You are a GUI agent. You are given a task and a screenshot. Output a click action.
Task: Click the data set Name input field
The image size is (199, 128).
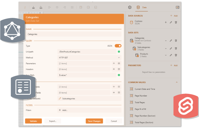(74, 34)
